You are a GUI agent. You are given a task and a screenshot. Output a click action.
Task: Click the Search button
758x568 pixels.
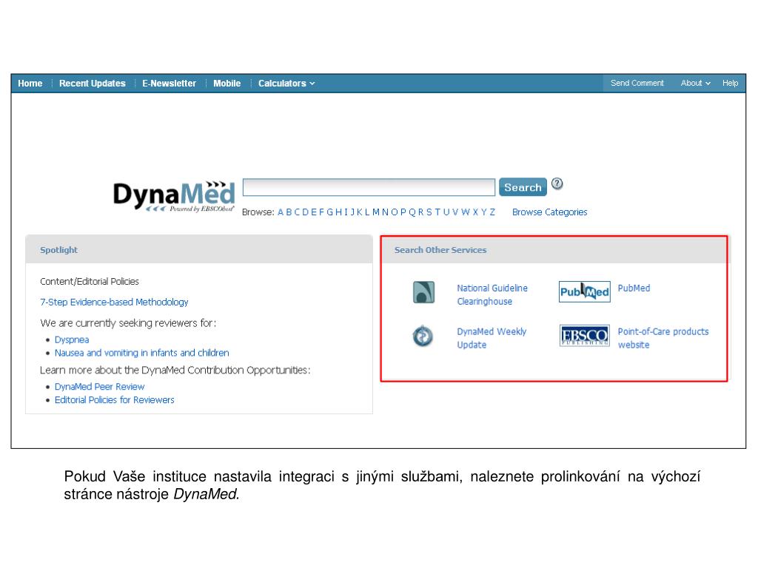tap(523, 187)
